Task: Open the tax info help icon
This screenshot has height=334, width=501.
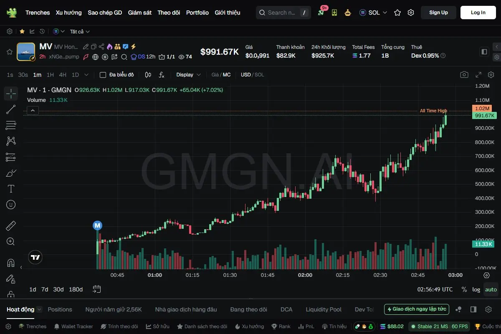Action: (443, 56)
